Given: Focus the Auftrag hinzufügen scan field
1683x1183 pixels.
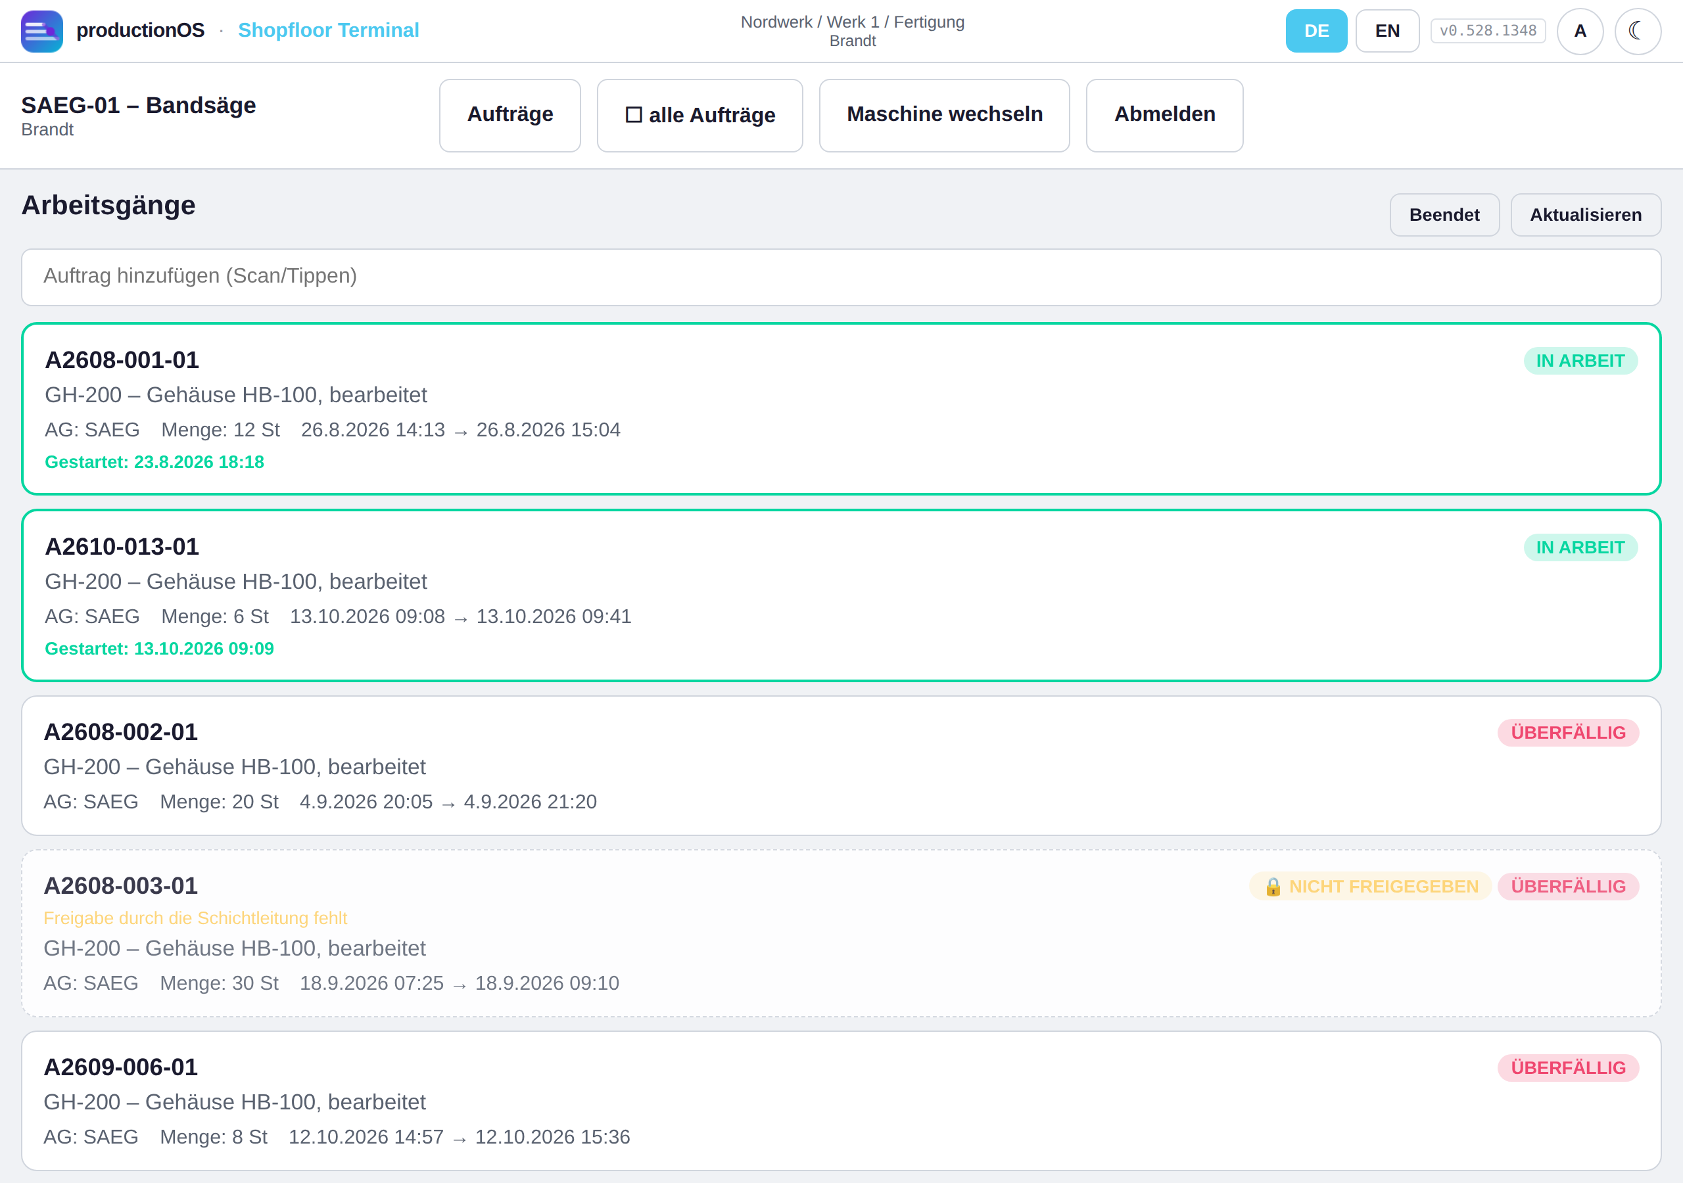Looking at the screenshot, I should pos(841,276).
